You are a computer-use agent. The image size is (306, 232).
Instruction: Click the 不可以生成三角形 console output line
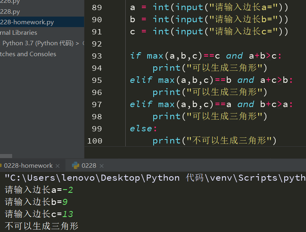click(41, 226)
